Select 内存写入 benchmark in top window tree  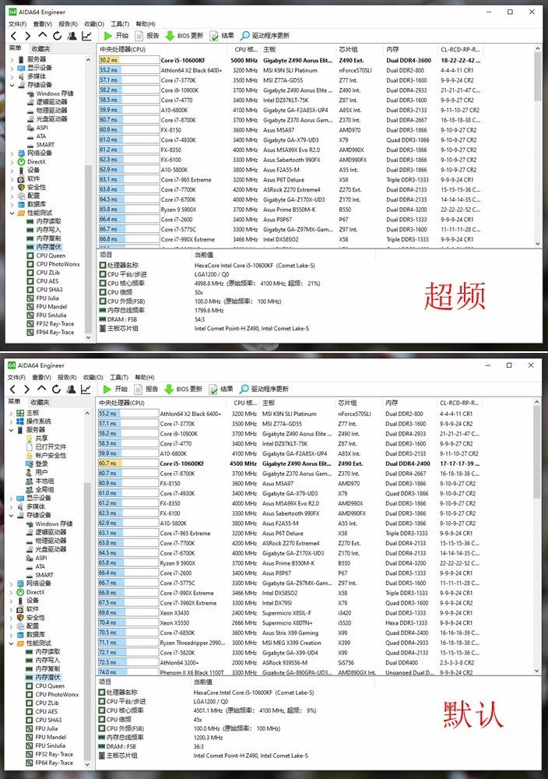[48, 230]
